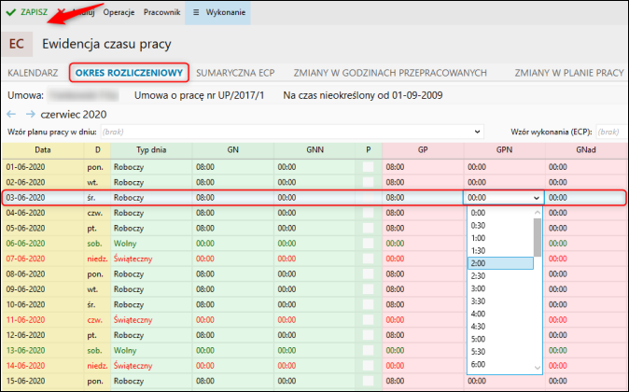The image size is (629, 392).
Task: Switch to the KALENDARZ tab
Action: 33,72
